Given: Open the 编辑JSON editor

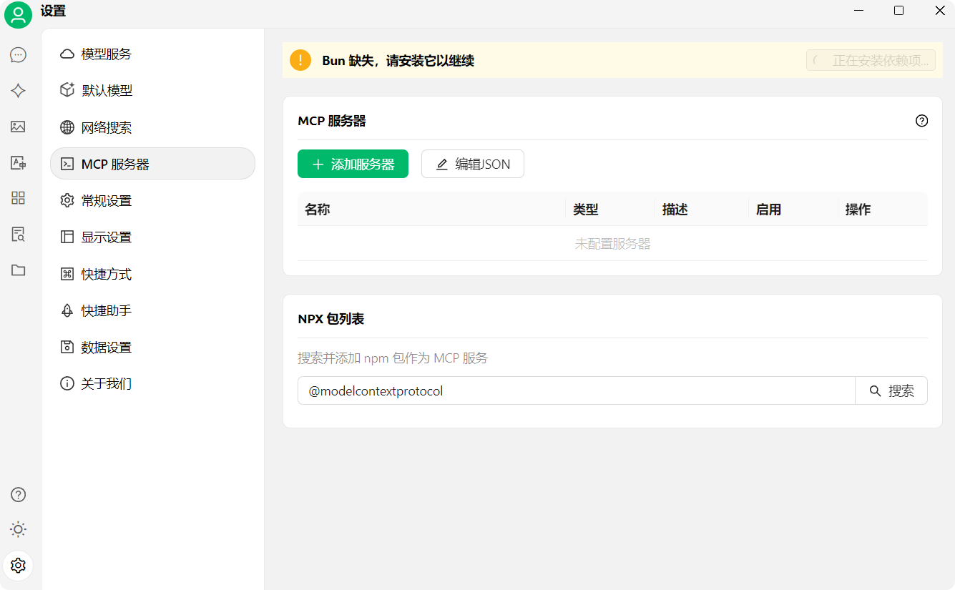Looking at the screenshot, I should coord(472,164).
